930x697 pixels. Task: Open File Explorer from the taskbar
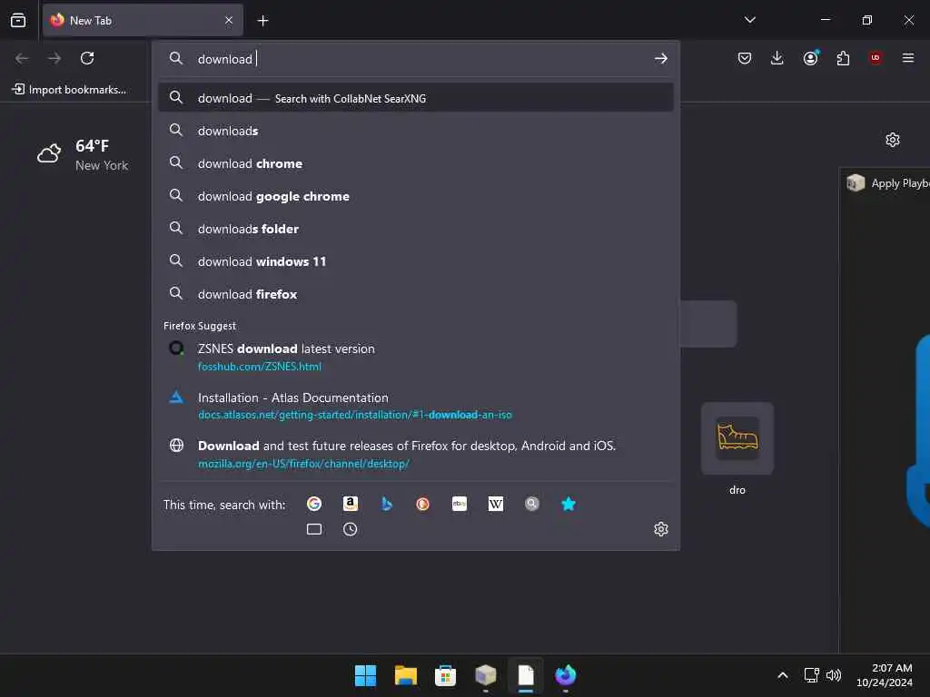[x=406, y=675]
